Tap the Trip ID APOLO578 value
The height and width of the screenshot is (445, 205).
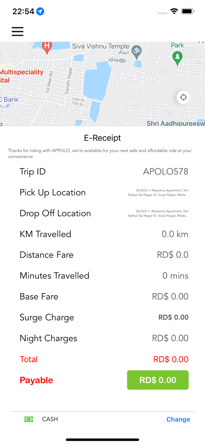tap(166, 171)
